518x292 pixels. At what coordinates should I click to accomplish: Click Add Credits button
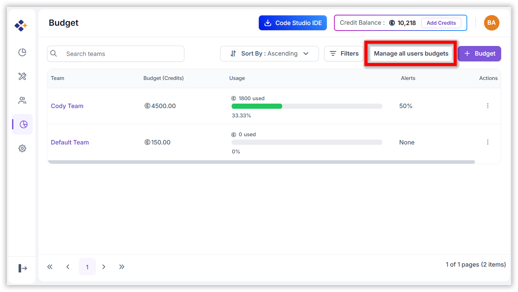(x=441, y=23)
